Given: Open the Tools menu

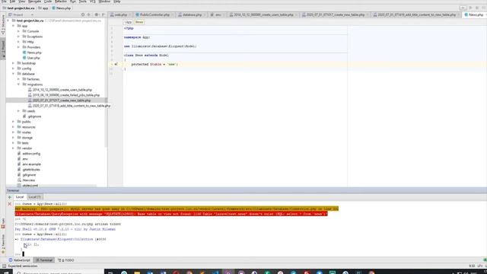Looking at the screenshot, I should tap(83, 2).
